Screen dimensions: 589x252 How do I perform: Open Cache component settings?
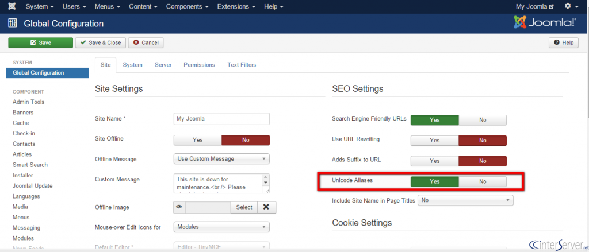(x=21, y=123)
